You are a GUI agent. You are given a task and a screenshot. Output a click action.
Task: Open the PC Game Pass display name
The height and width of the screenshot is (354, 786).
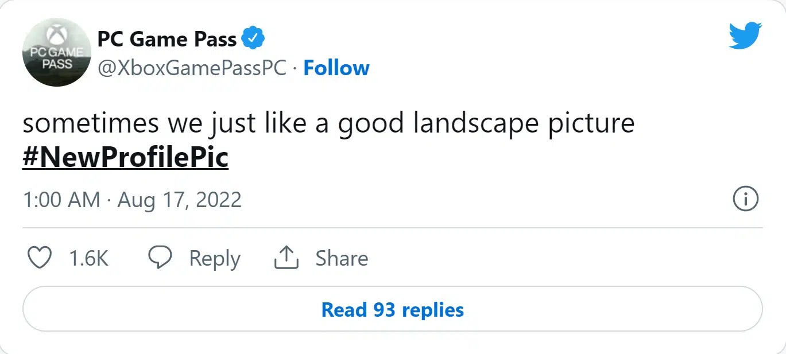[167, 39]
